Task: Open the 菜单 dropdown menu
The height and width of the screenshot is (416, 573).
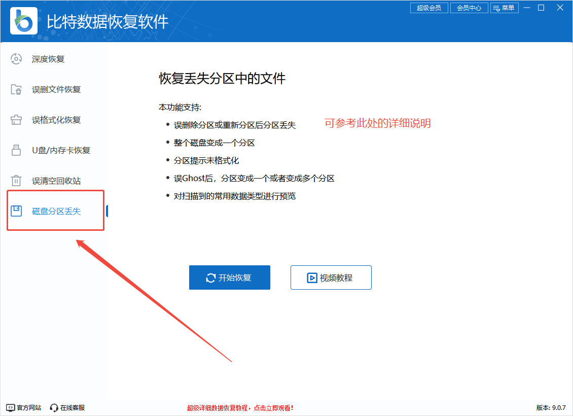Action: pos(505,8)
